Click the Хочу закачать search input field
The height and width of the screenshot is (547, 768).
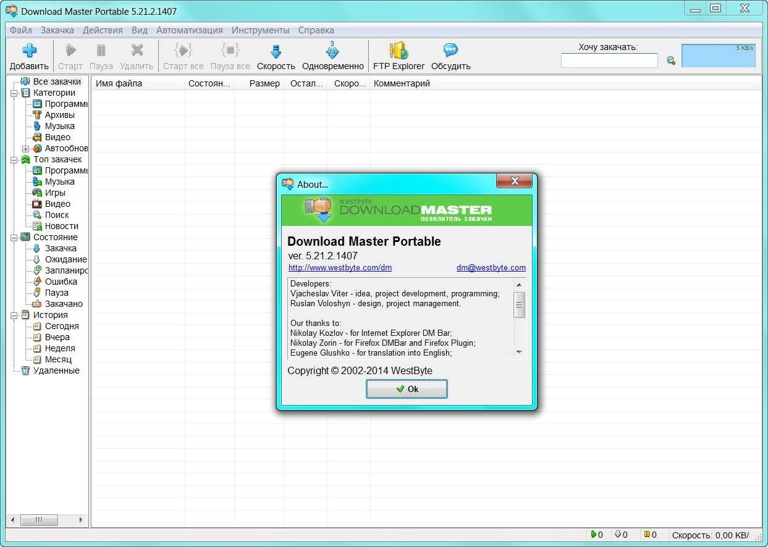click(609, 61)
